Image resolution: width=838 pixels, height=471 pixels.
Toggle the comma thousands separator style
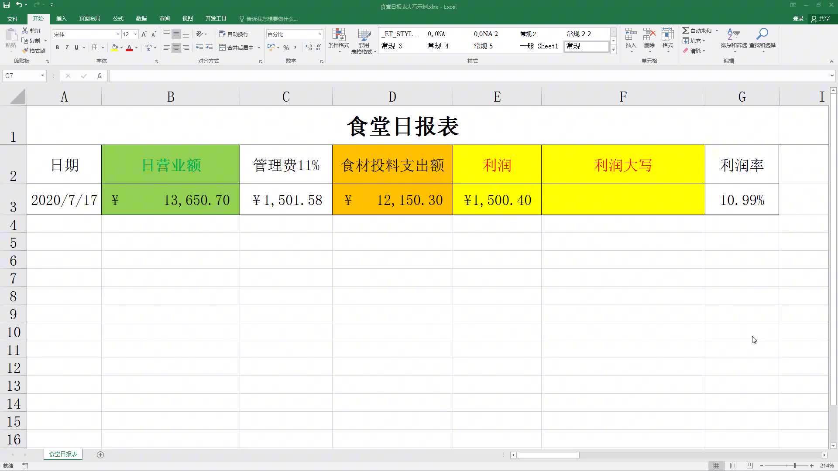click(x=295, y=48)
